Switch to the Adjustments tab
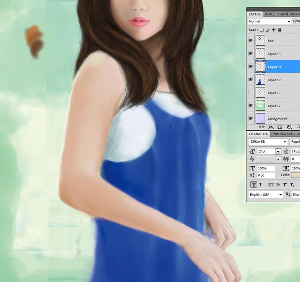The width and height of the screenshot is (300, 282). (270, 14)
